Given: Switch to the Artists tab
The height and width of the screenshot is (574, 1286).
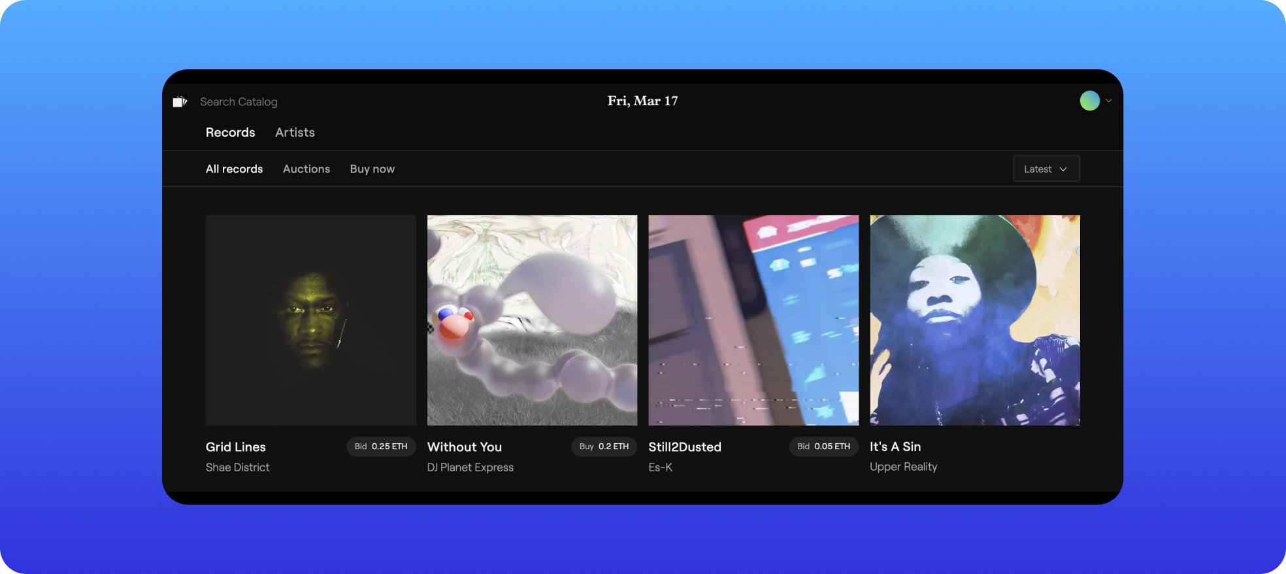Looking at the screenshot, I should (295, 133).
